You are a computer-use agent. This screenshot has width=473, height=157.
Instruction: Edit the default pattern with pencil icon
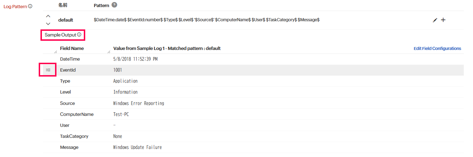coord(435,20)
